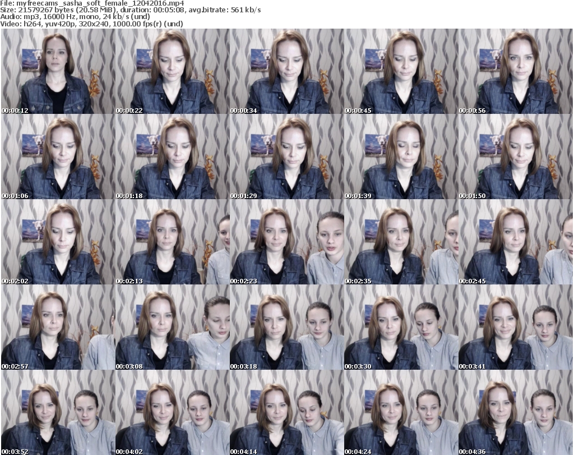The image size is (574, 455).
Task: Select the thumbnail at timestamp 00:00:34
Action: click(286, 71)
